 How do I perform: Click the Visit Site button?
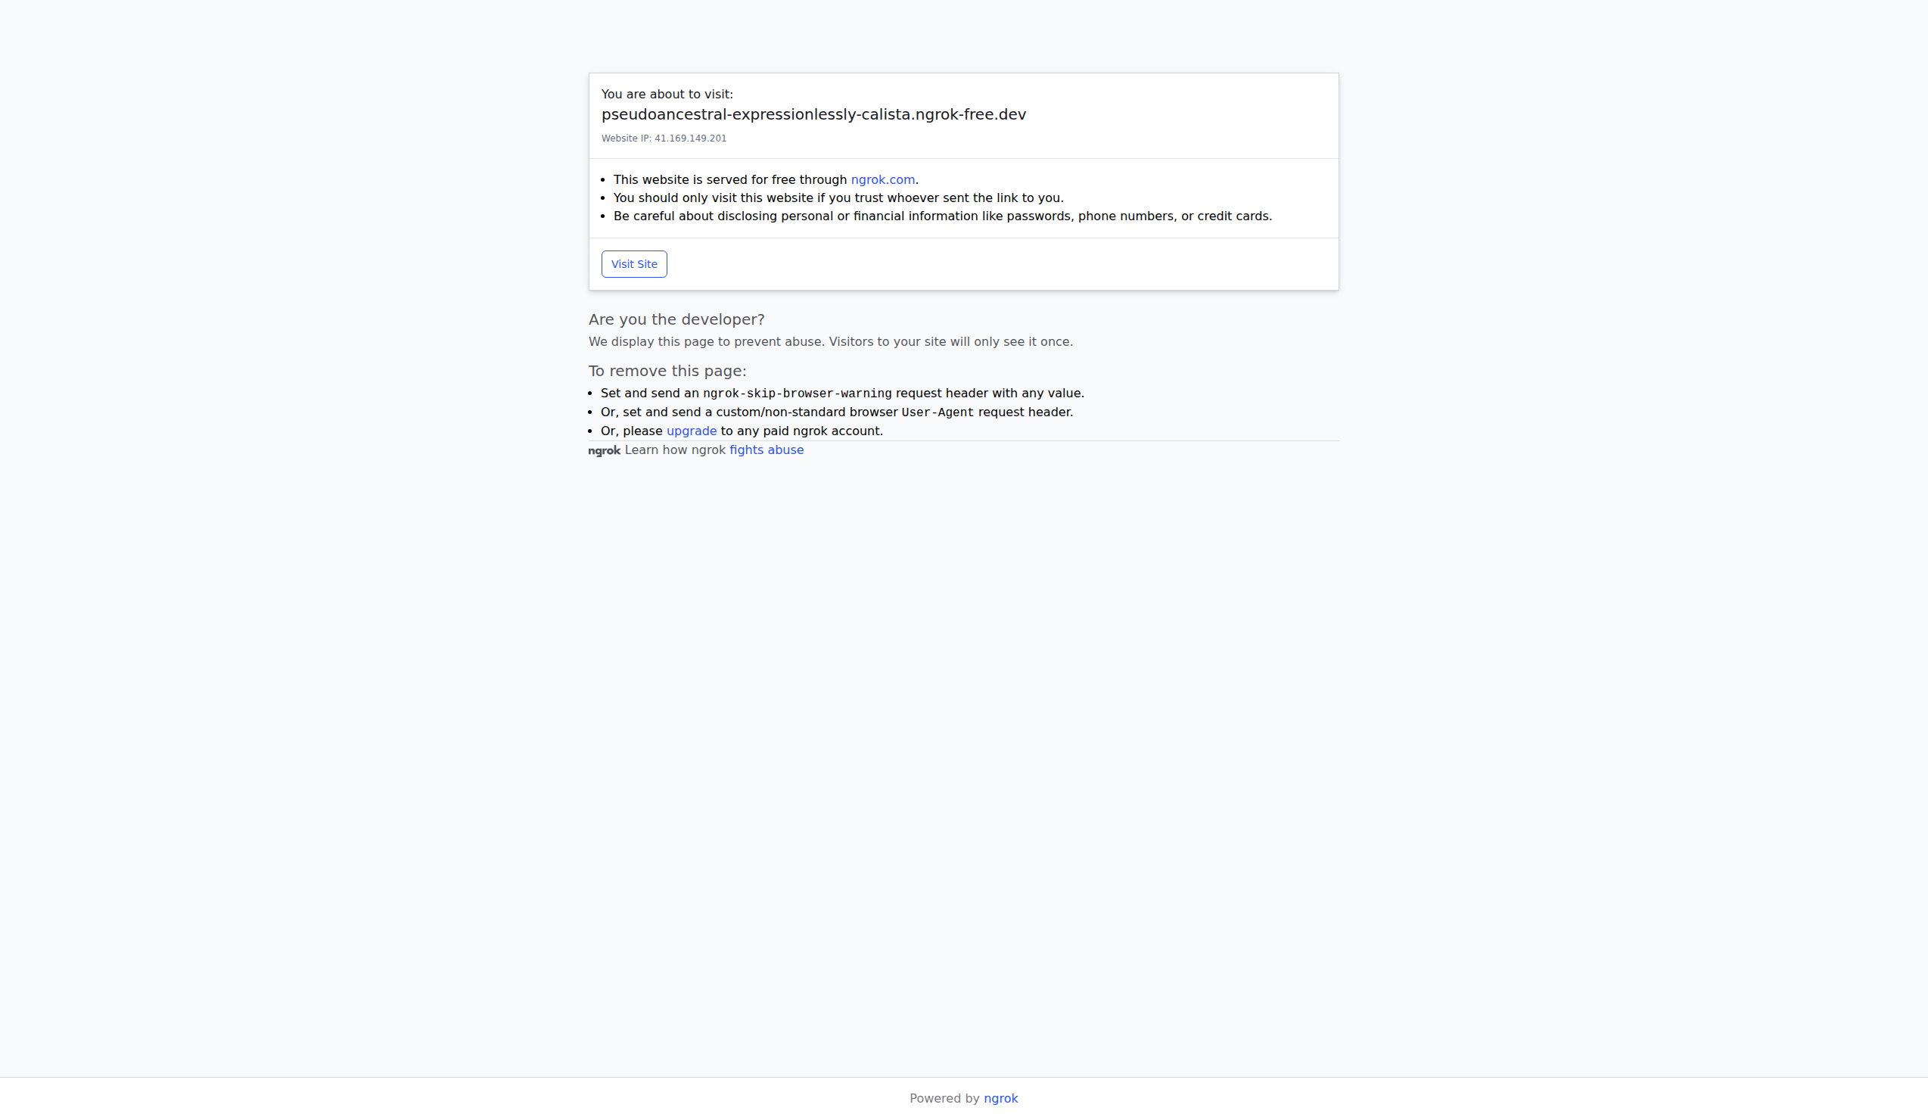point(633,264)
